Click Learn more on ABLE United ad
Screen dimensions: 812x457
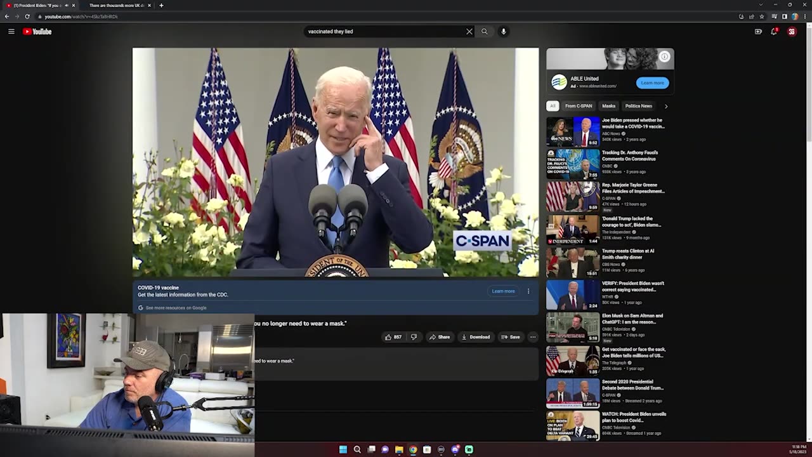click(652, 83)
